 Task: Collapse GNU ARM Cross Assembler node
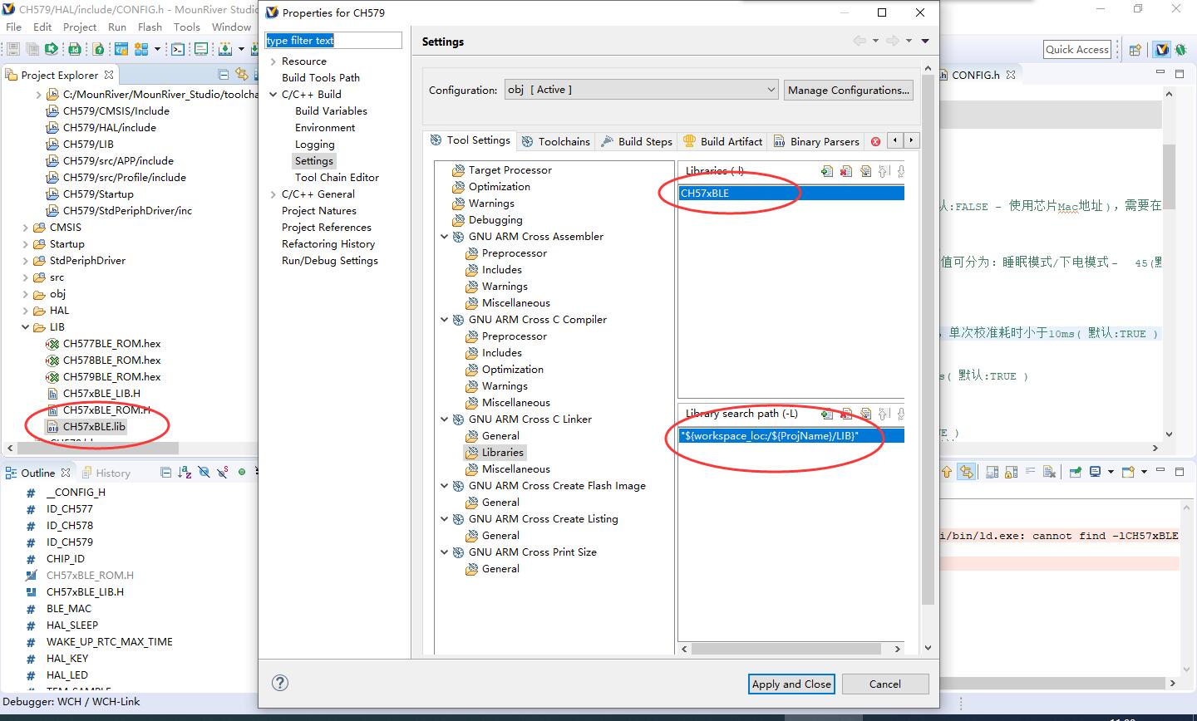pyautogui.click(x=445, y=237)
